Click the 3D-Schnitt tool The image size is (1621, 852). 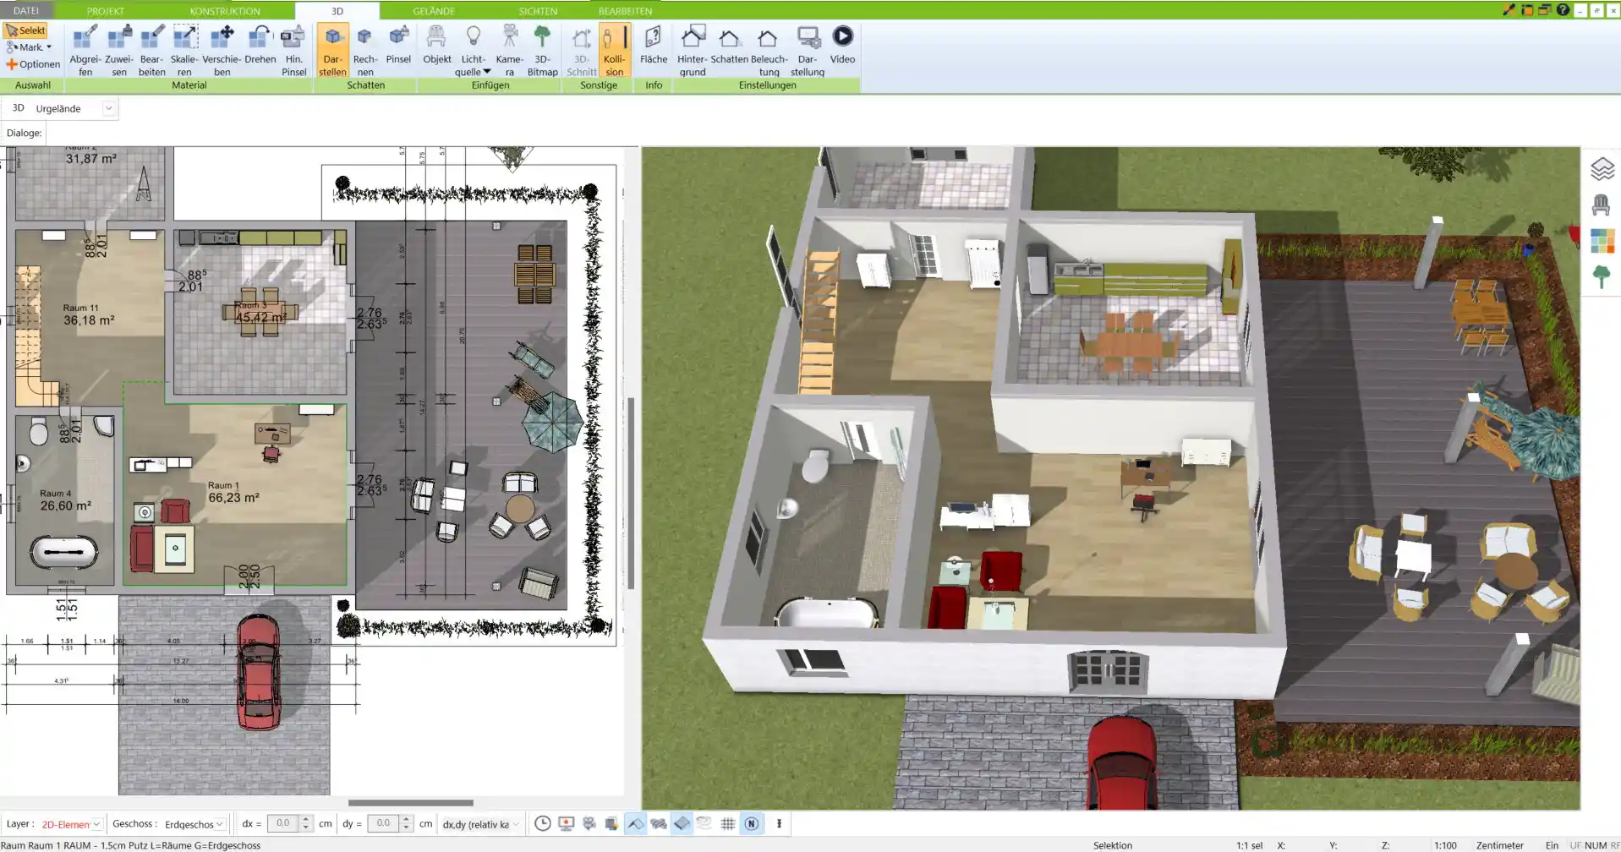[582, 51]
